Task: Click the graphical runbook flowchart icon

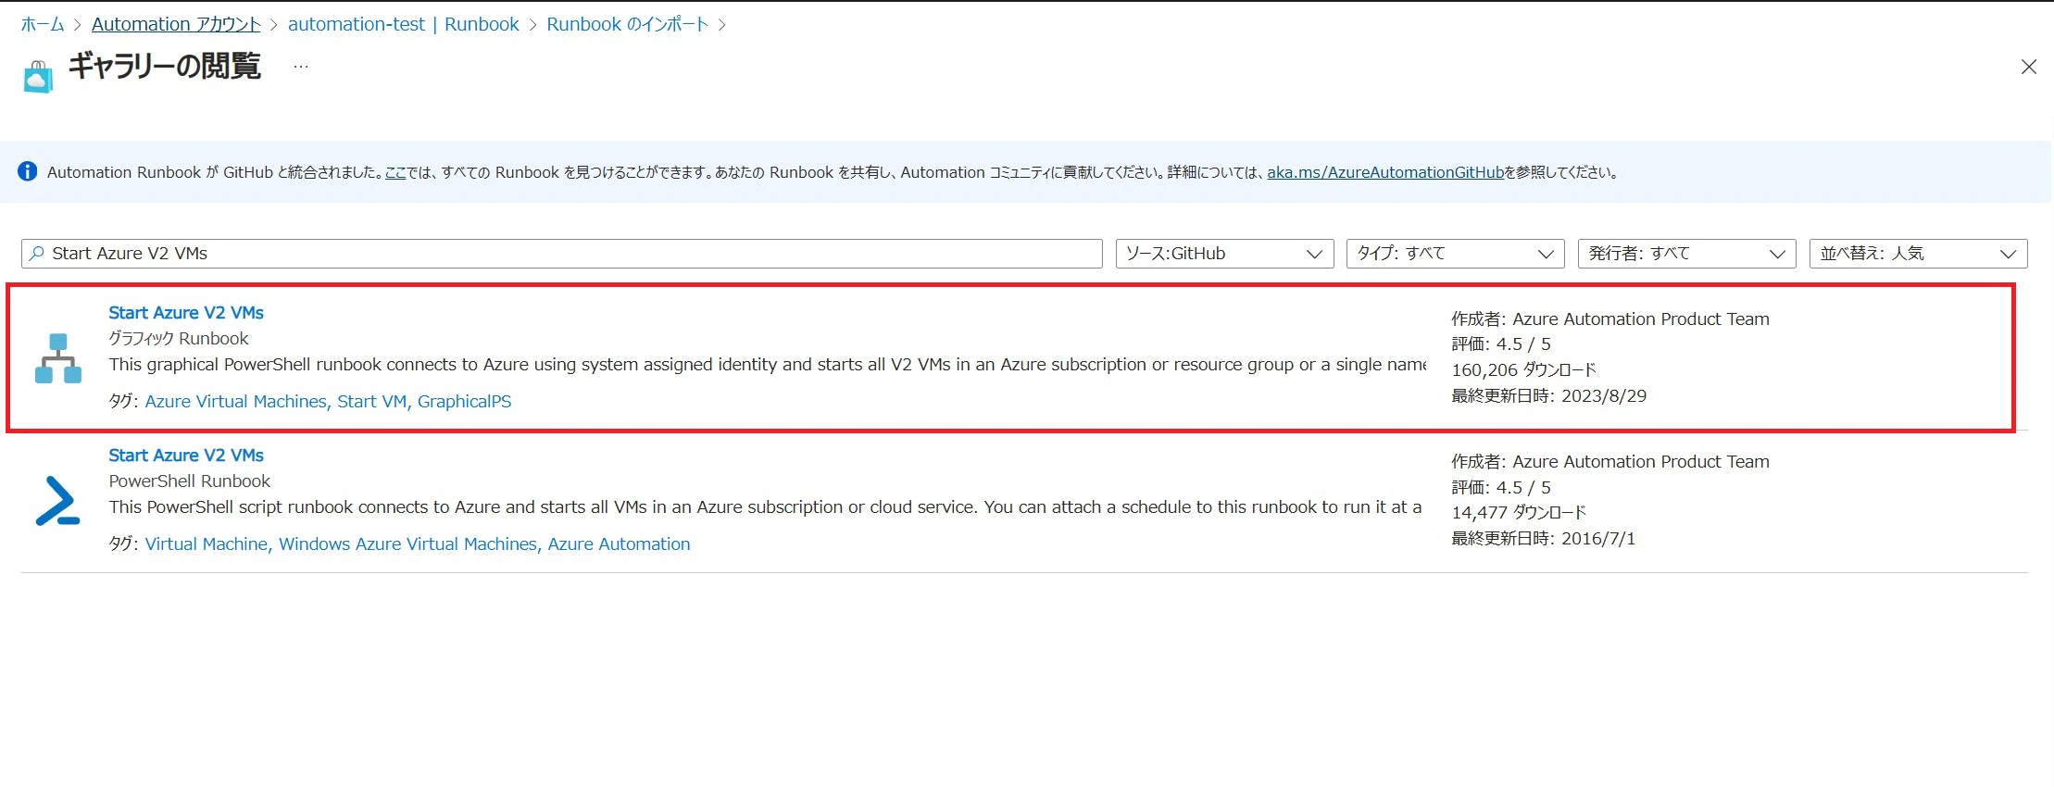Action: click(58, 358)
